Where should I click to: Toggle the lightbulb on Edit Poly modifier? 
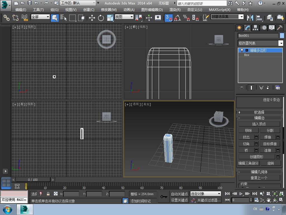coord(242,50)
